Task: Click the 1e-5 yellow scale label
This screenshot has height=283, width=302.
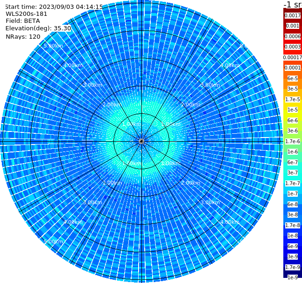Action: [x=293, y=110]
